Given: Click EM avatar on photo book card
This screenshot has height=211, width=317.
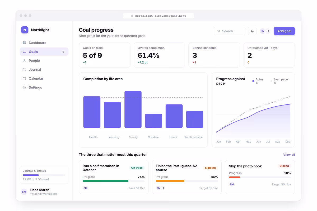Looking at the screenshot, I should pos(232,184).
